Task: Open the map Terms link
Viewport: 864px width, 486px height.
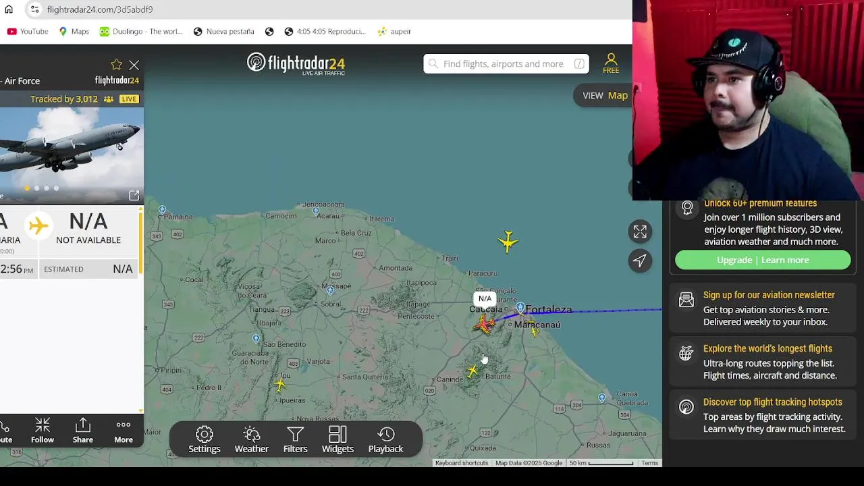Action: click(649, 463)
